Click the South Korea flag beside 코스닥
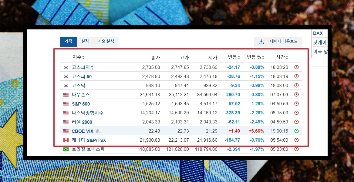 tap(66, 86)
